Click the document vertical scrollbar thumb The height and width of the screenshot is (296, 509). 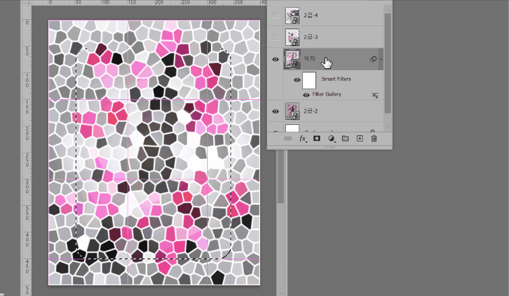pos(281,176)
